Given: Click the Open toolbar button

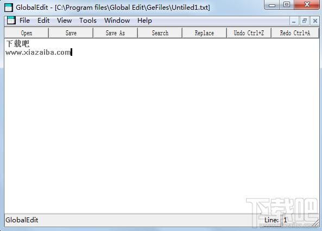Looking at the screenshot, I should click(27, 33).
